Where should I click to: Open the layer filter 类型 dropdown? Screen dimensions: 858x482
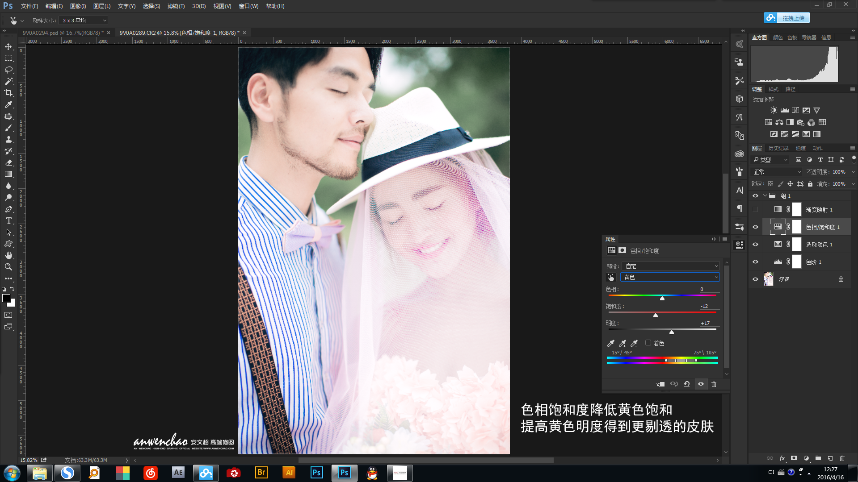[x=770, y=159]
